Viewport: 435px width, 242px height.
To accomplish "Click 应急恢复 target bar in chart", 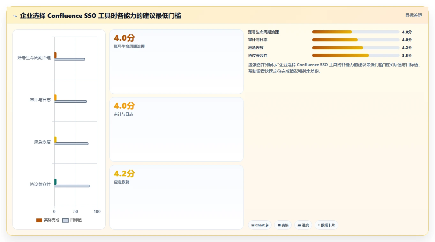I will (71, 144).
